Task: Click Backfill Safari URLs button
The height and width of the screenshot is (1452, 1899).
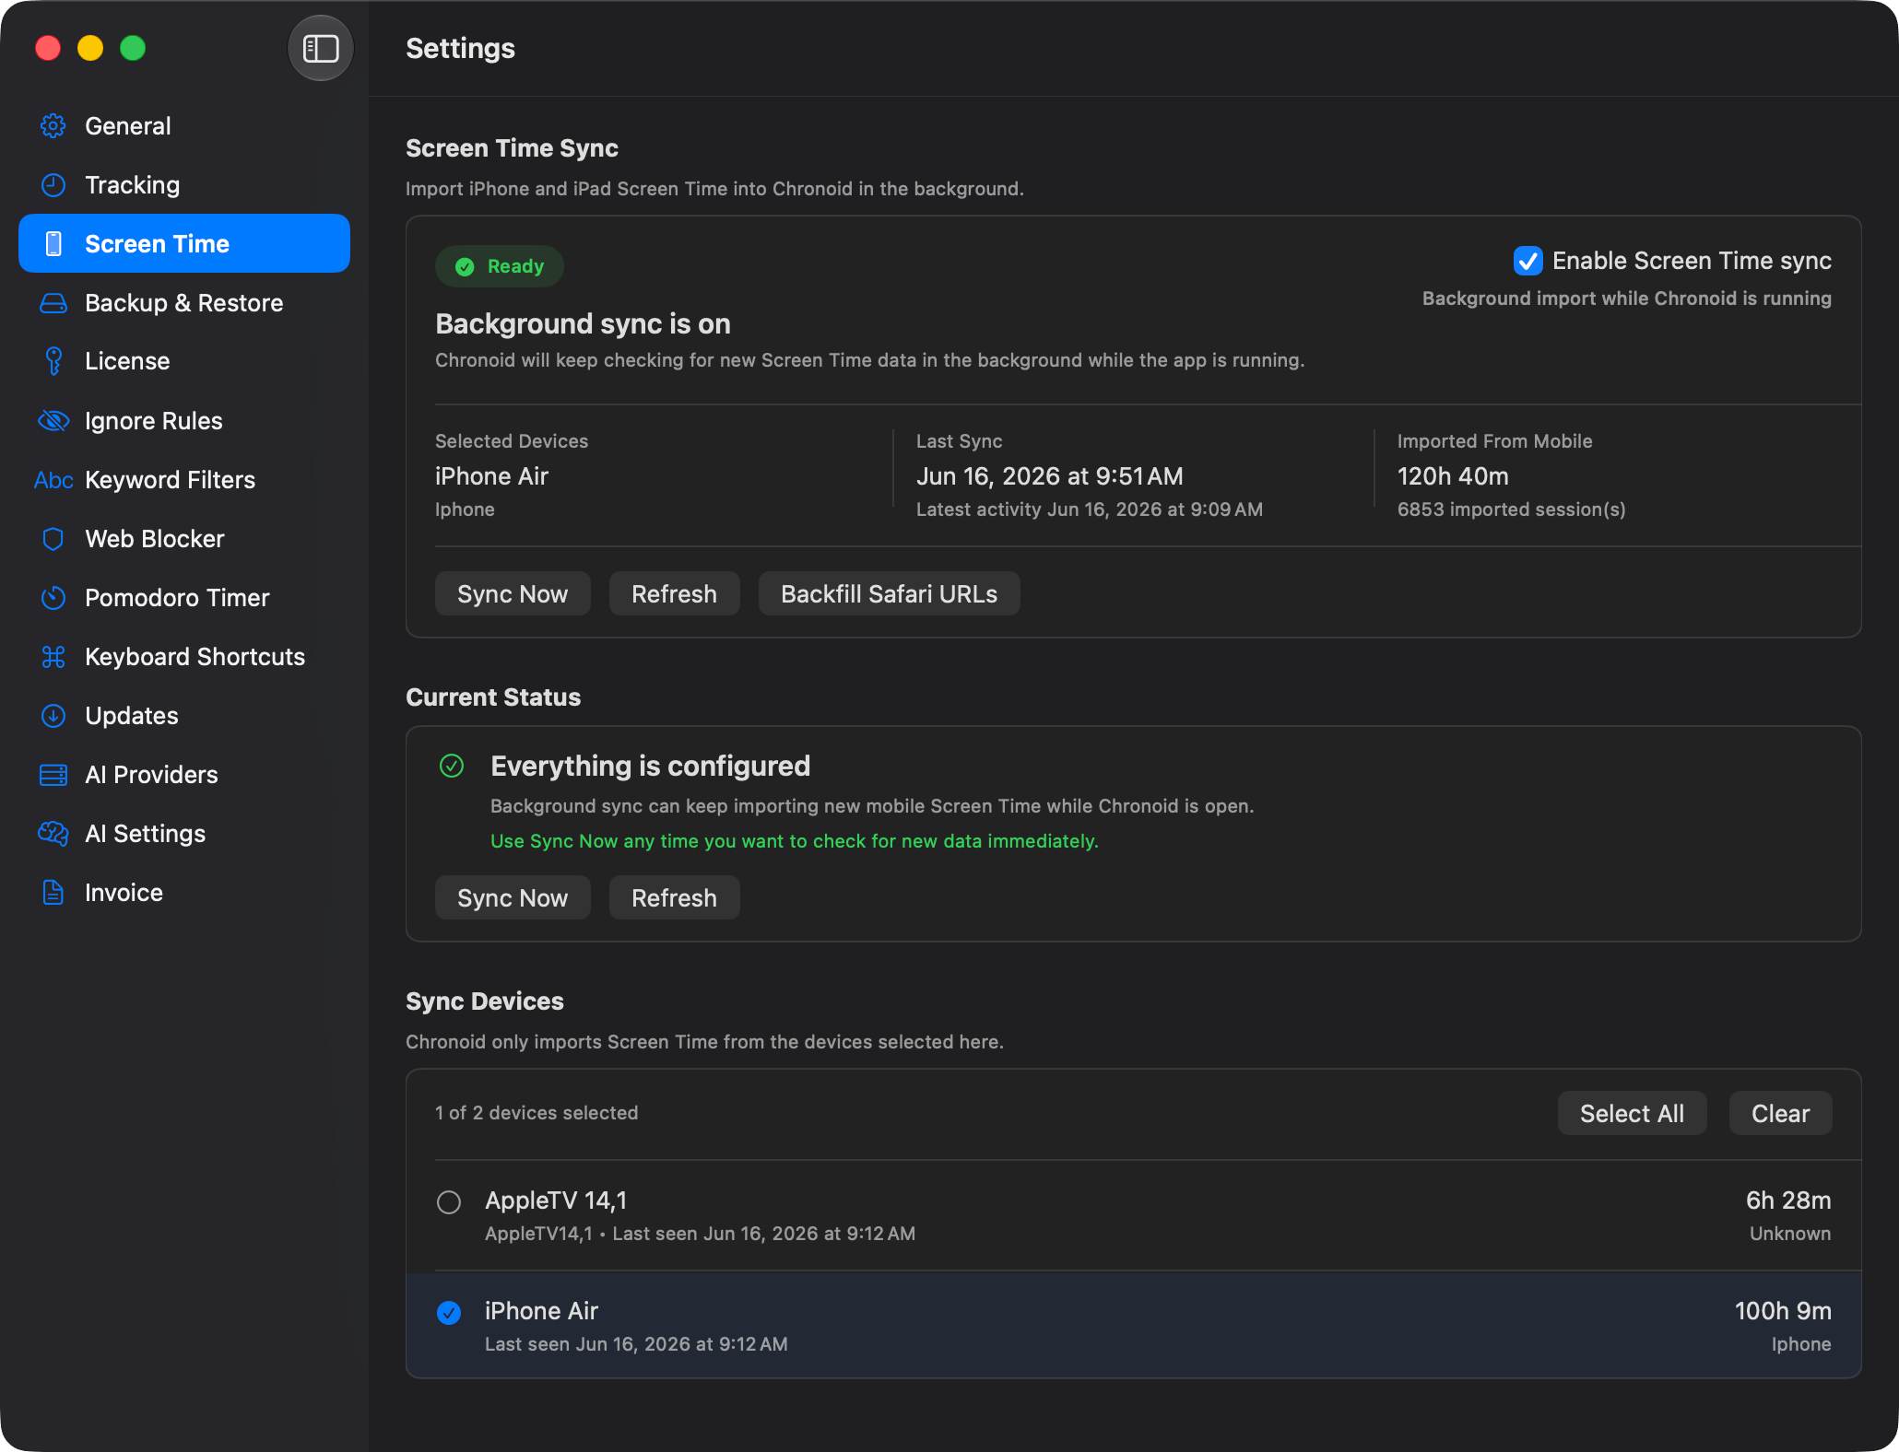Action: (889, 594)
